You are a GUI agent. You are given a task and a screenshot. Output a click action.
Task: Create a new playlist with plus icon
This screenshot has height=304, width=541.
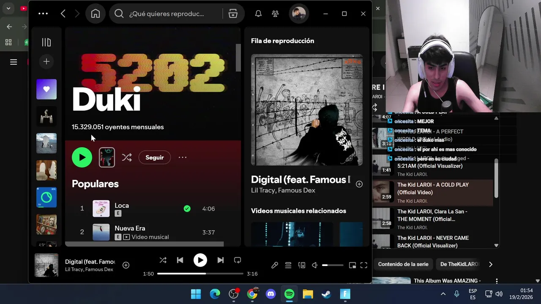click(x=46, y=62)
